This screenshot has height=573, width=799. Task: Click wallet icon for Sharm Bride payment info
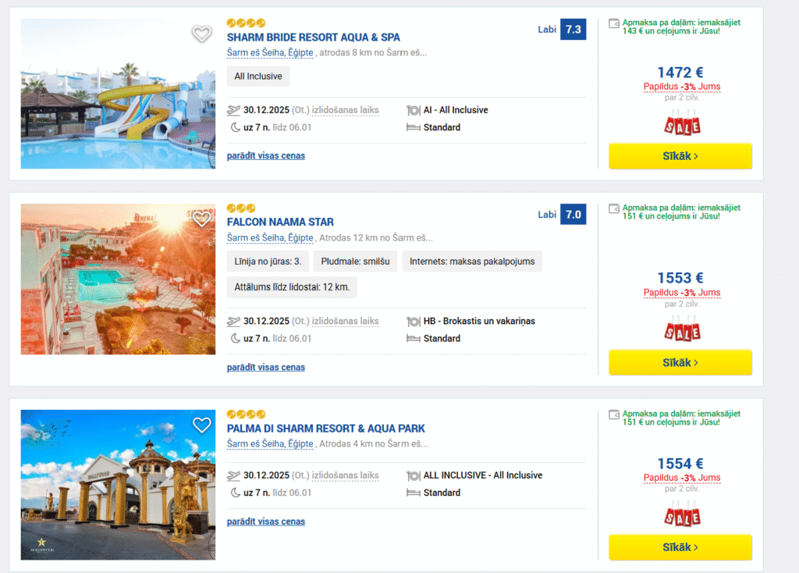point(614,23)
